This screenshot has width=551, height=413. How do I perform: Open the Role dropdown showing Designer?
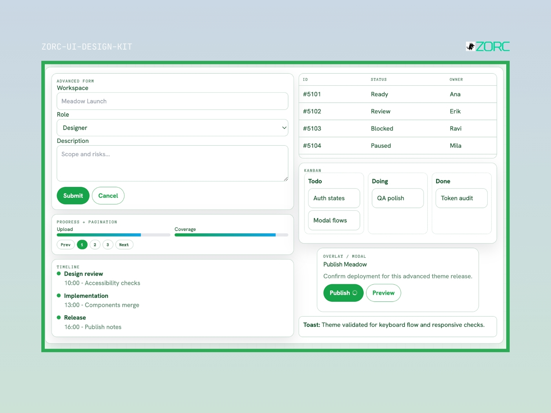(x=172, y=128)
